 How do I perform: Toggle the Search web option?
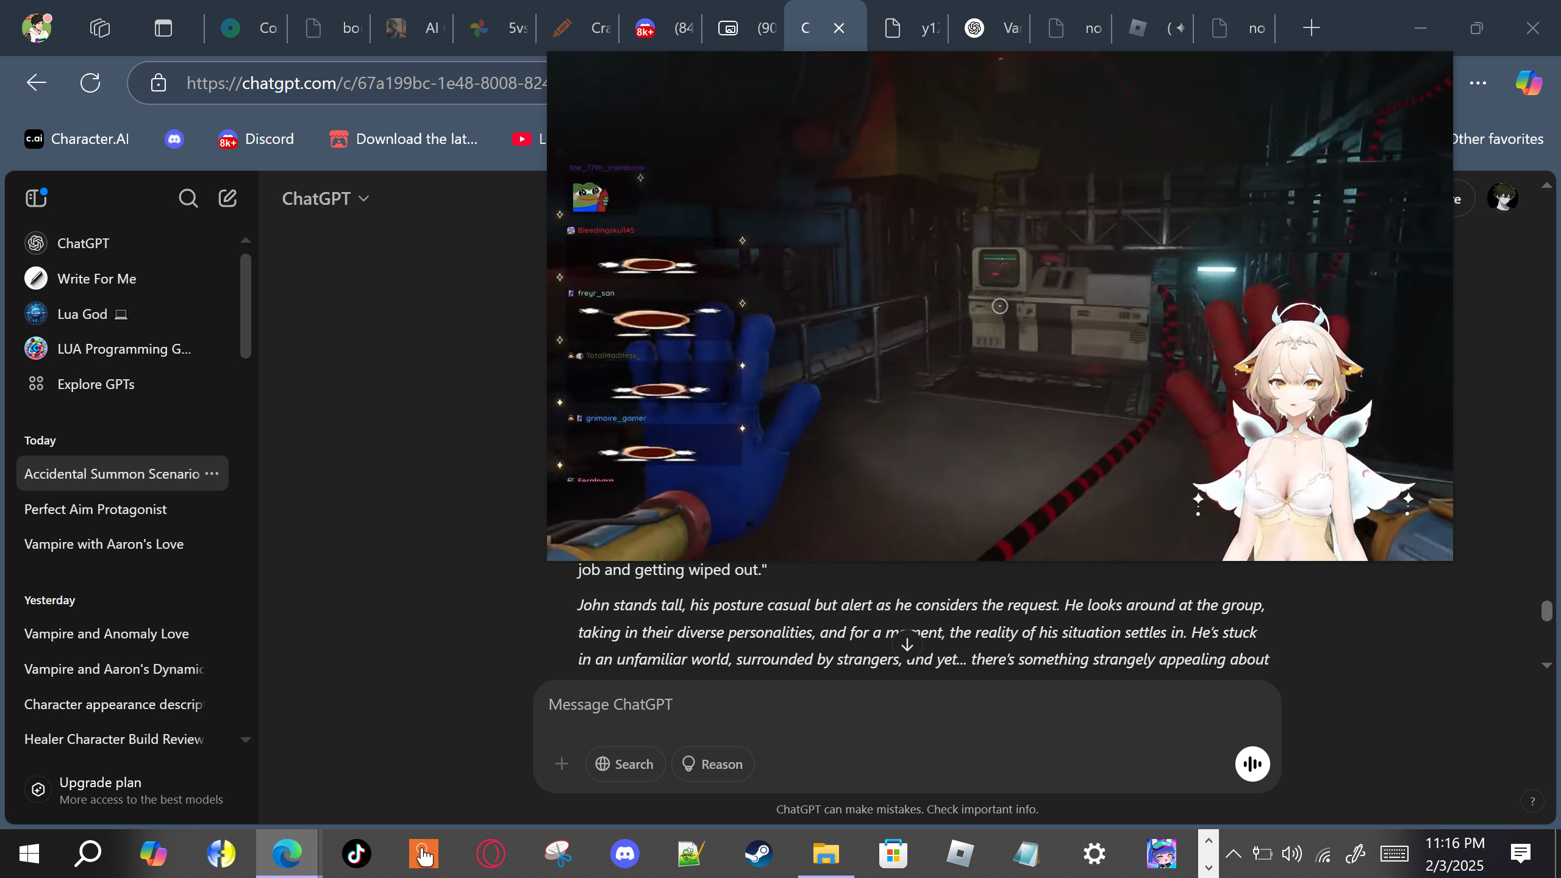(625, 764)
